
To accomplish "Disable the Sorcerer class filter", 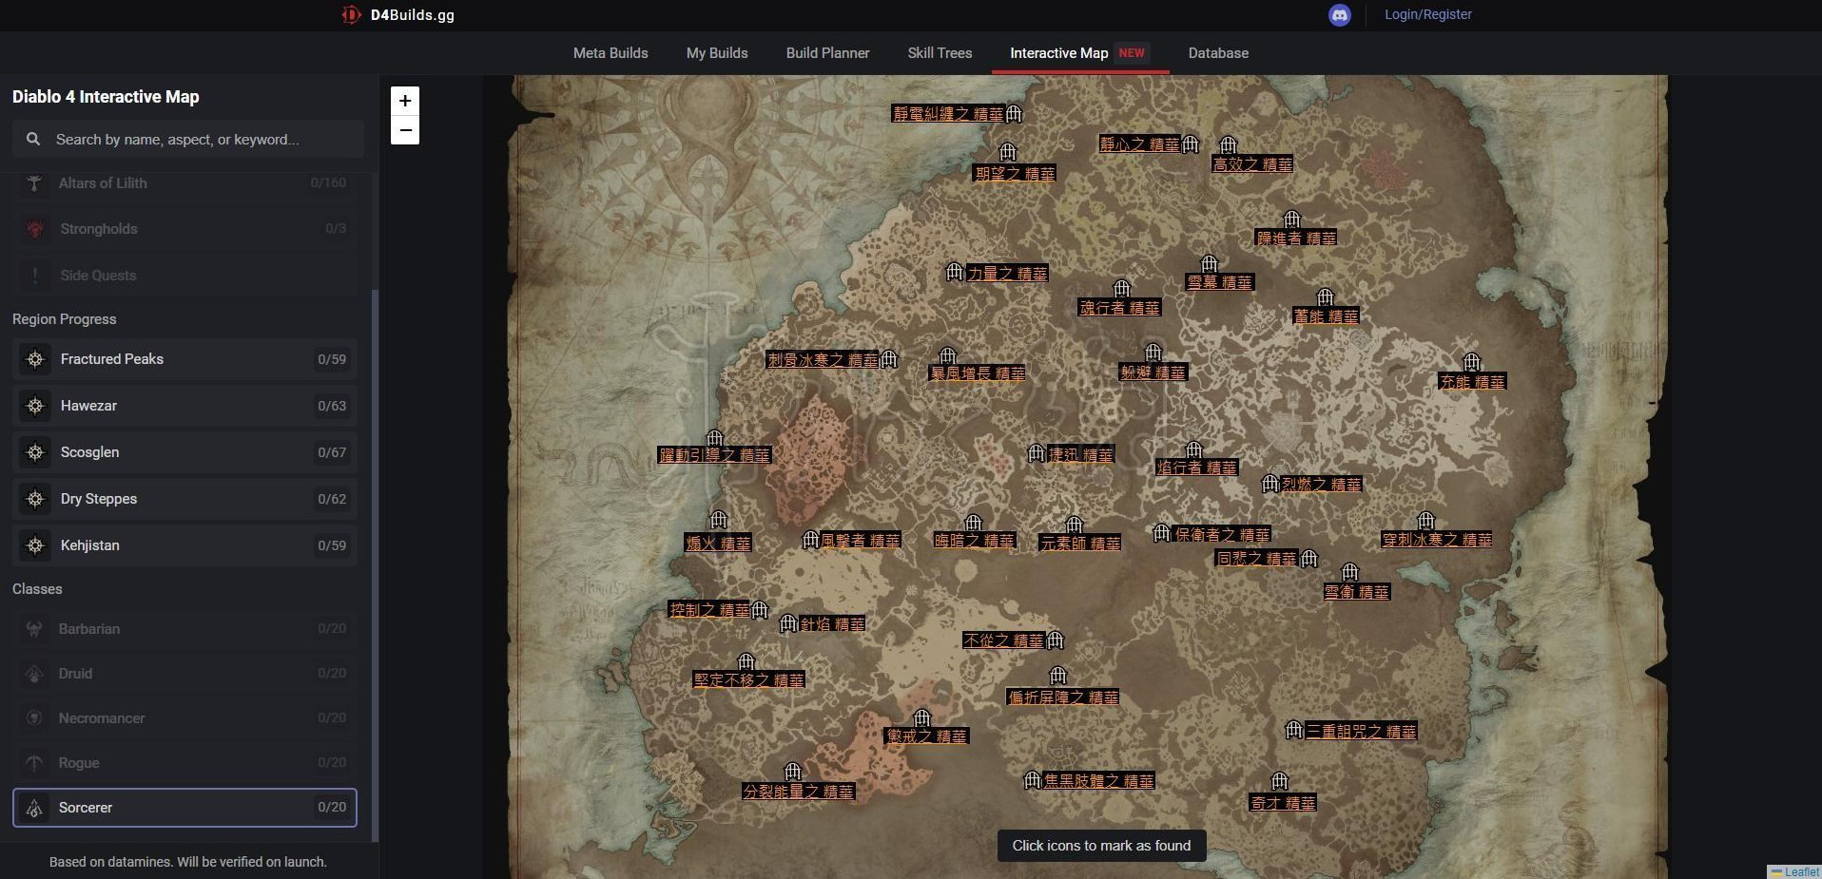I will pyautogui.click(x=184, y=808).
